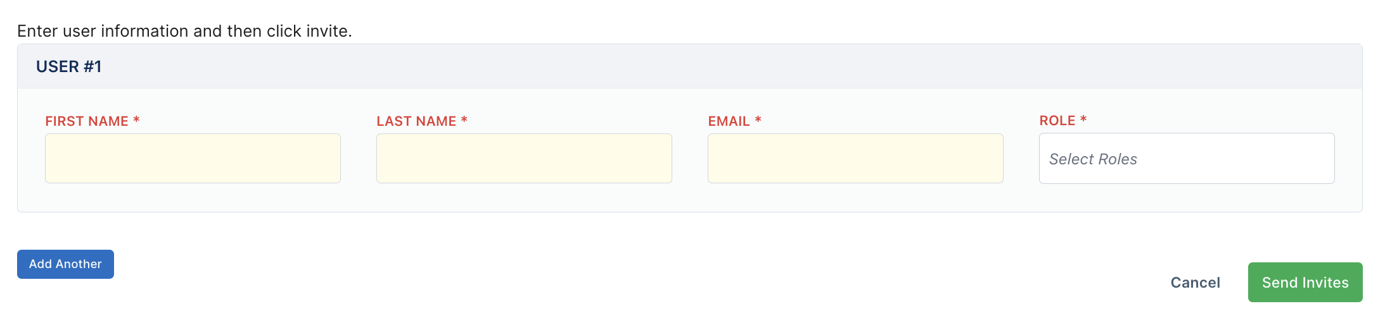Select the Email input field
The width and height of the screenshot is (1385, 330).
coord(855,158)
